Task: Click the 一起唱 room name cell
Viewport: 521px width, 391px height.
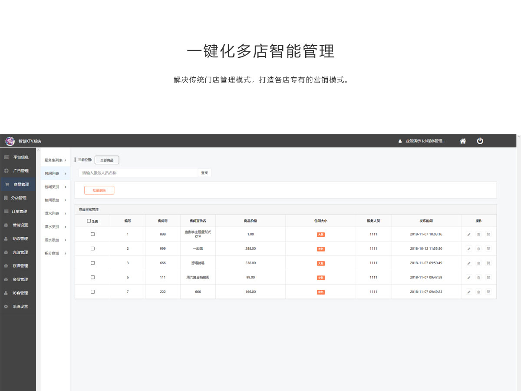Action: 198,249
